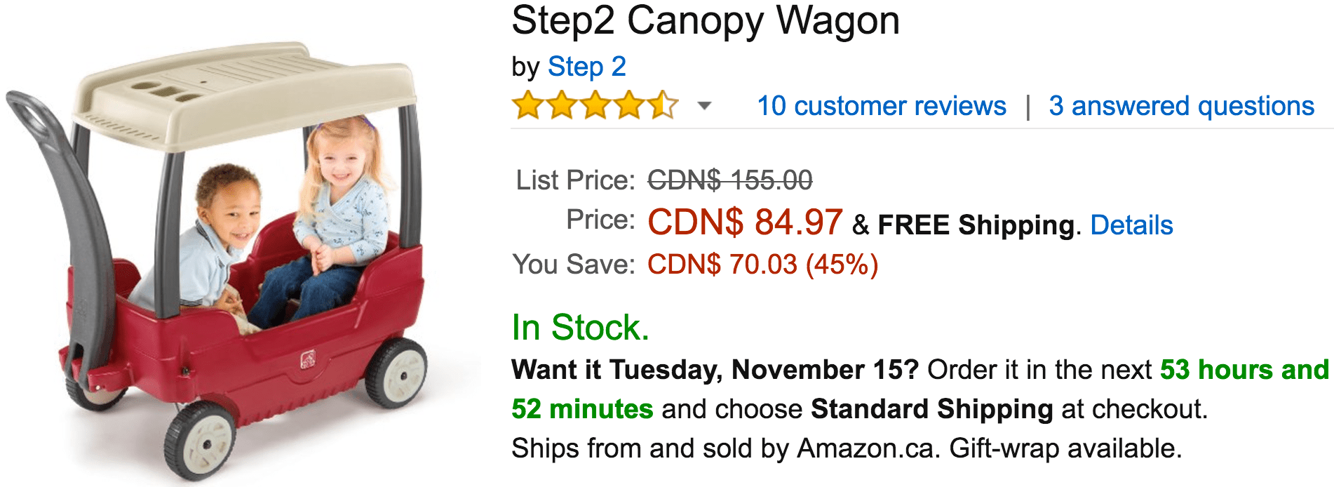Click the FREE Shipping bold text
1334x487 pixels.
(x=976, y=225)
